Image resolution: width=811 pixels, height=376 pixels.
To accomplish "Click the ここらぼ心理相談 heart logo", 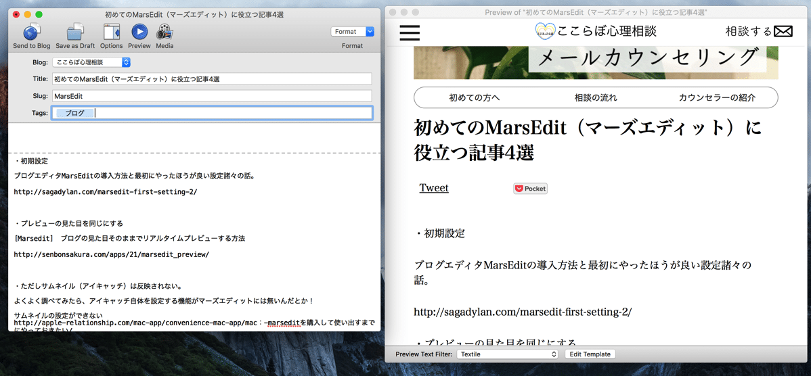I will click(545, 32).
